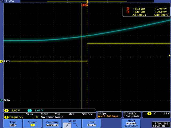Click cursor b readout -820.0ns

click(x=139, y=12)
